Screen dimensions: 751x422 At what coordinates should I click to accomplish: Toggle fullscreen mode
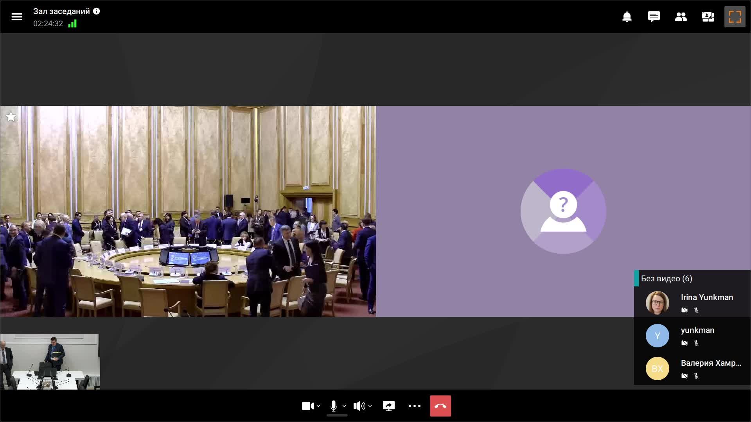click(735, 17)
